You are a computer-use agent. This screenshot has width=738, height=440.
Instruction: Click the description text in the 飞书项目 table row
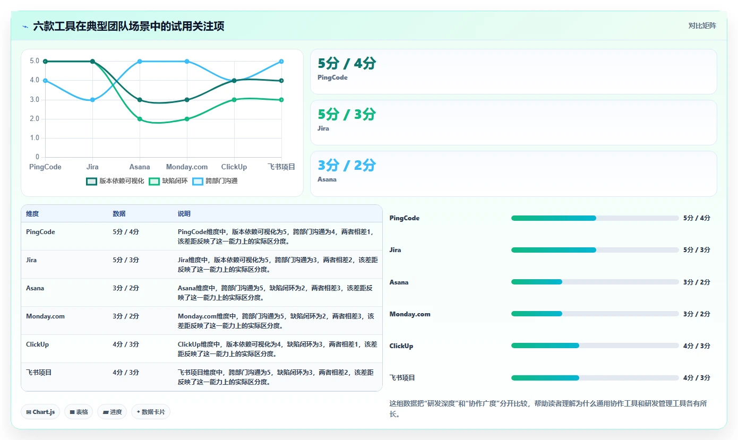pyautogui.click(x=276, y=377)
